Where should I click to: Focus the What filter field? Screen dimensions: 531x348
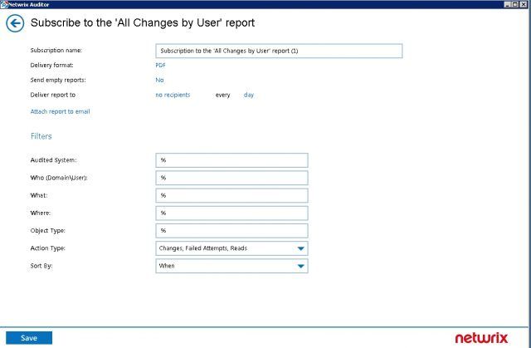click(231, 195)
